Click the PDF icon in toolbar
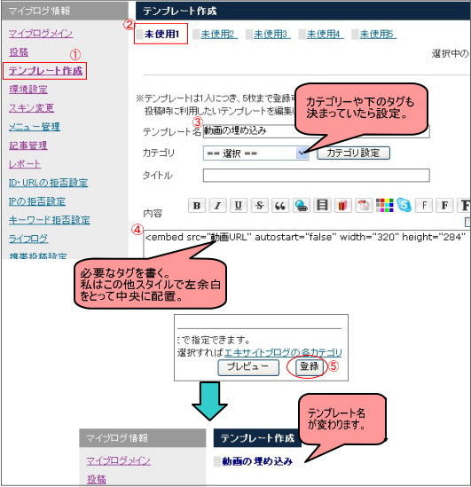471x487 pixels. [x=364, y=206]
